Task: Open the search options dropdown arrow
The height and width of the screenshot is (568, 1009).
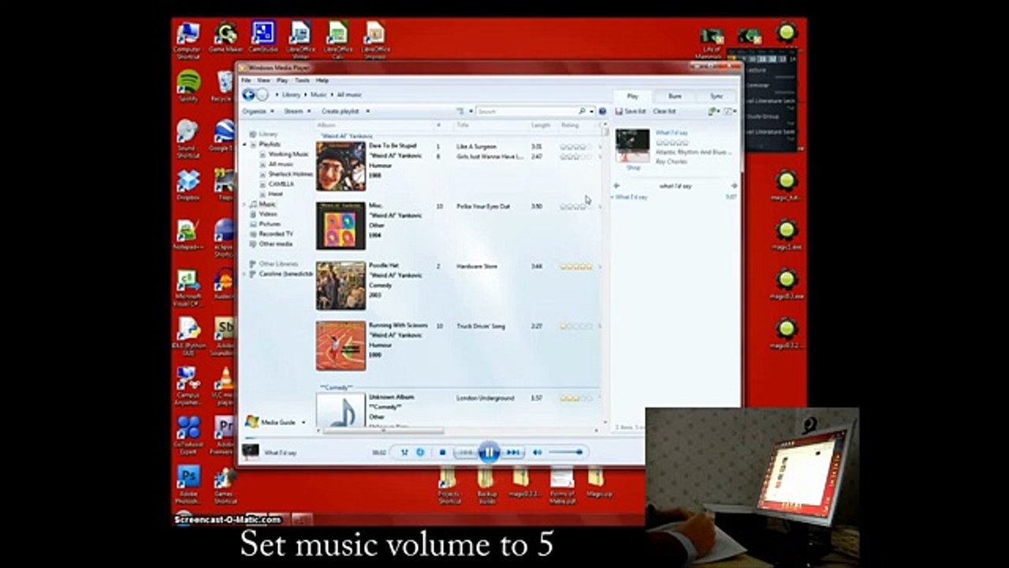Action: pyautogui.click(x=591, y=111)
